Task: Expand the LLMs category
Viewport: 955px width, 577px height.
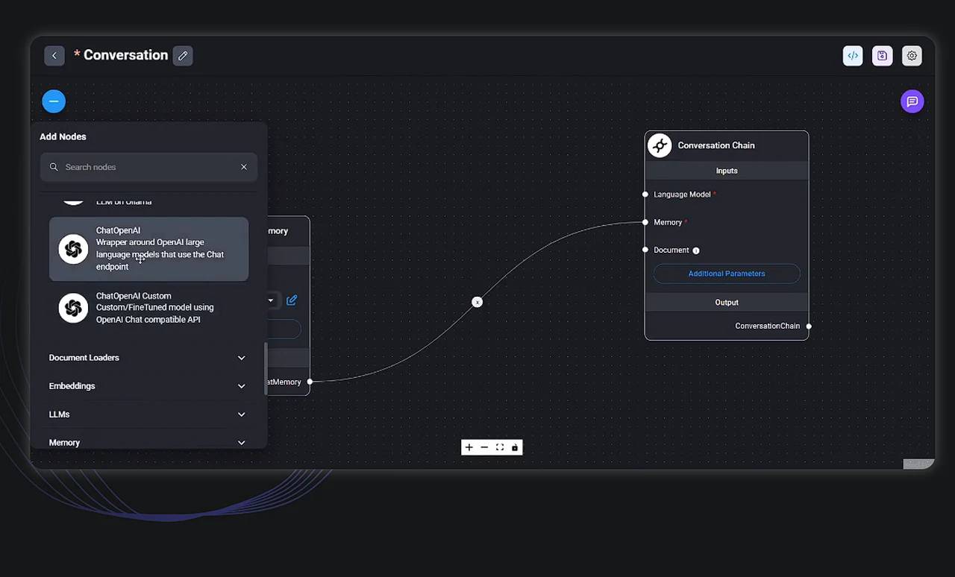Action: tap(147, 414)
